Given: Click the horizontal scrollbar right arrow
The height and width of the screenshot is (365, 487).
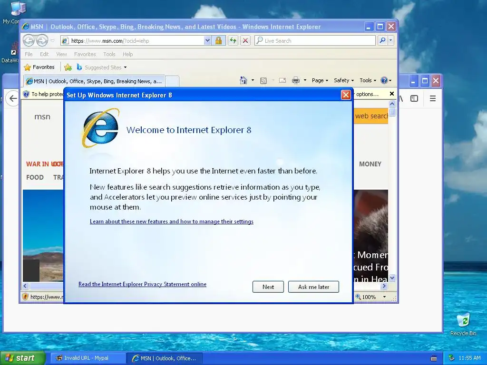Looking at the screenshot, I should [384, 286].
